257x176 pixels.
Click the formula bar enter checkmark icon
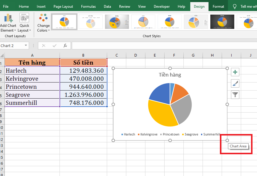point(54,46)
